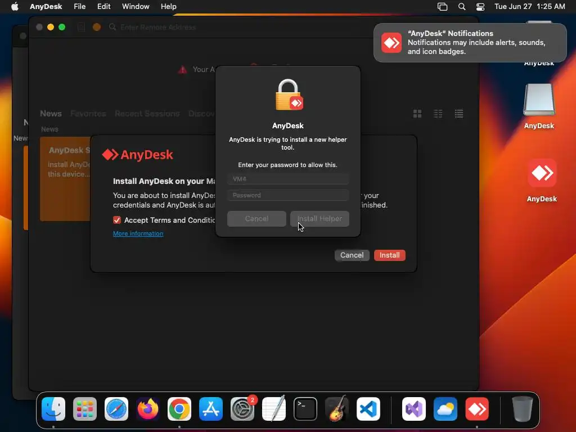
Task: Select the grid tile view icon
Action: (x=417, y=114)
